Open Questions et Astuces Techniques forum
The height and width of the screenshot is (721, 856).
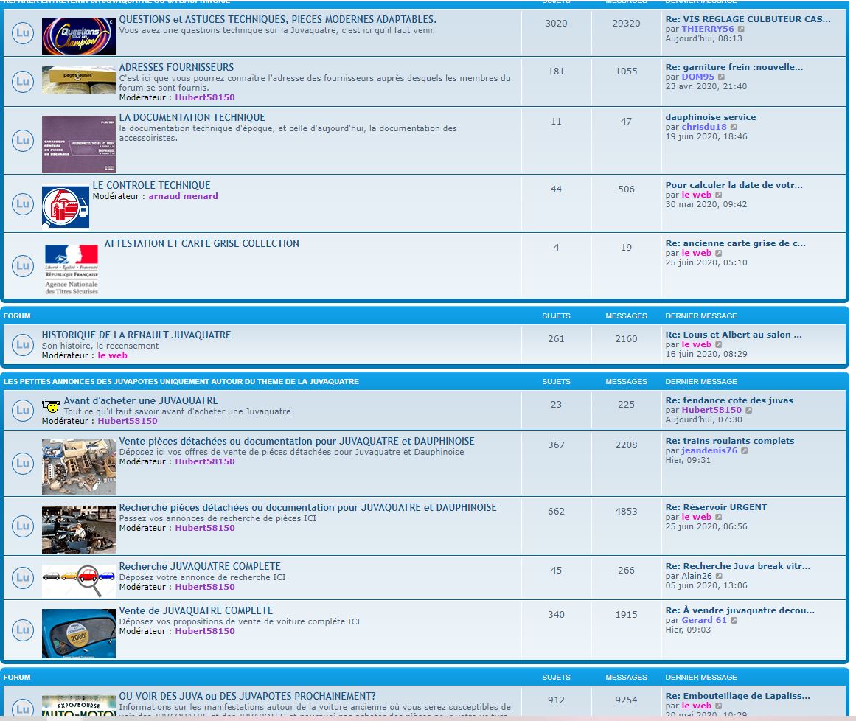click(x=277, y=20)
